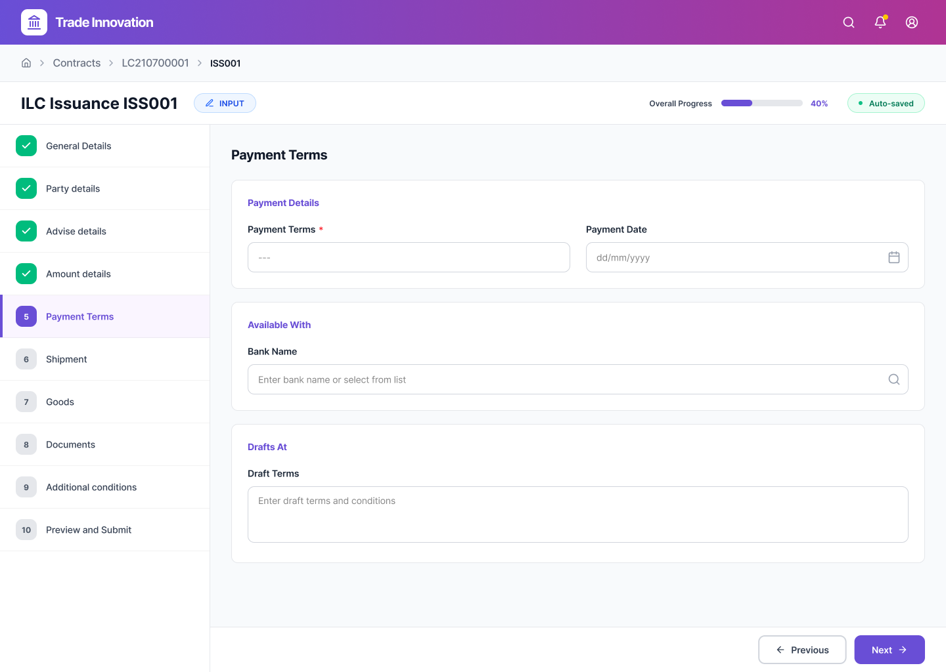Open the search icon in the top bar
The width and height of the screenshot is (946, 672).
(x=848, y=22)
